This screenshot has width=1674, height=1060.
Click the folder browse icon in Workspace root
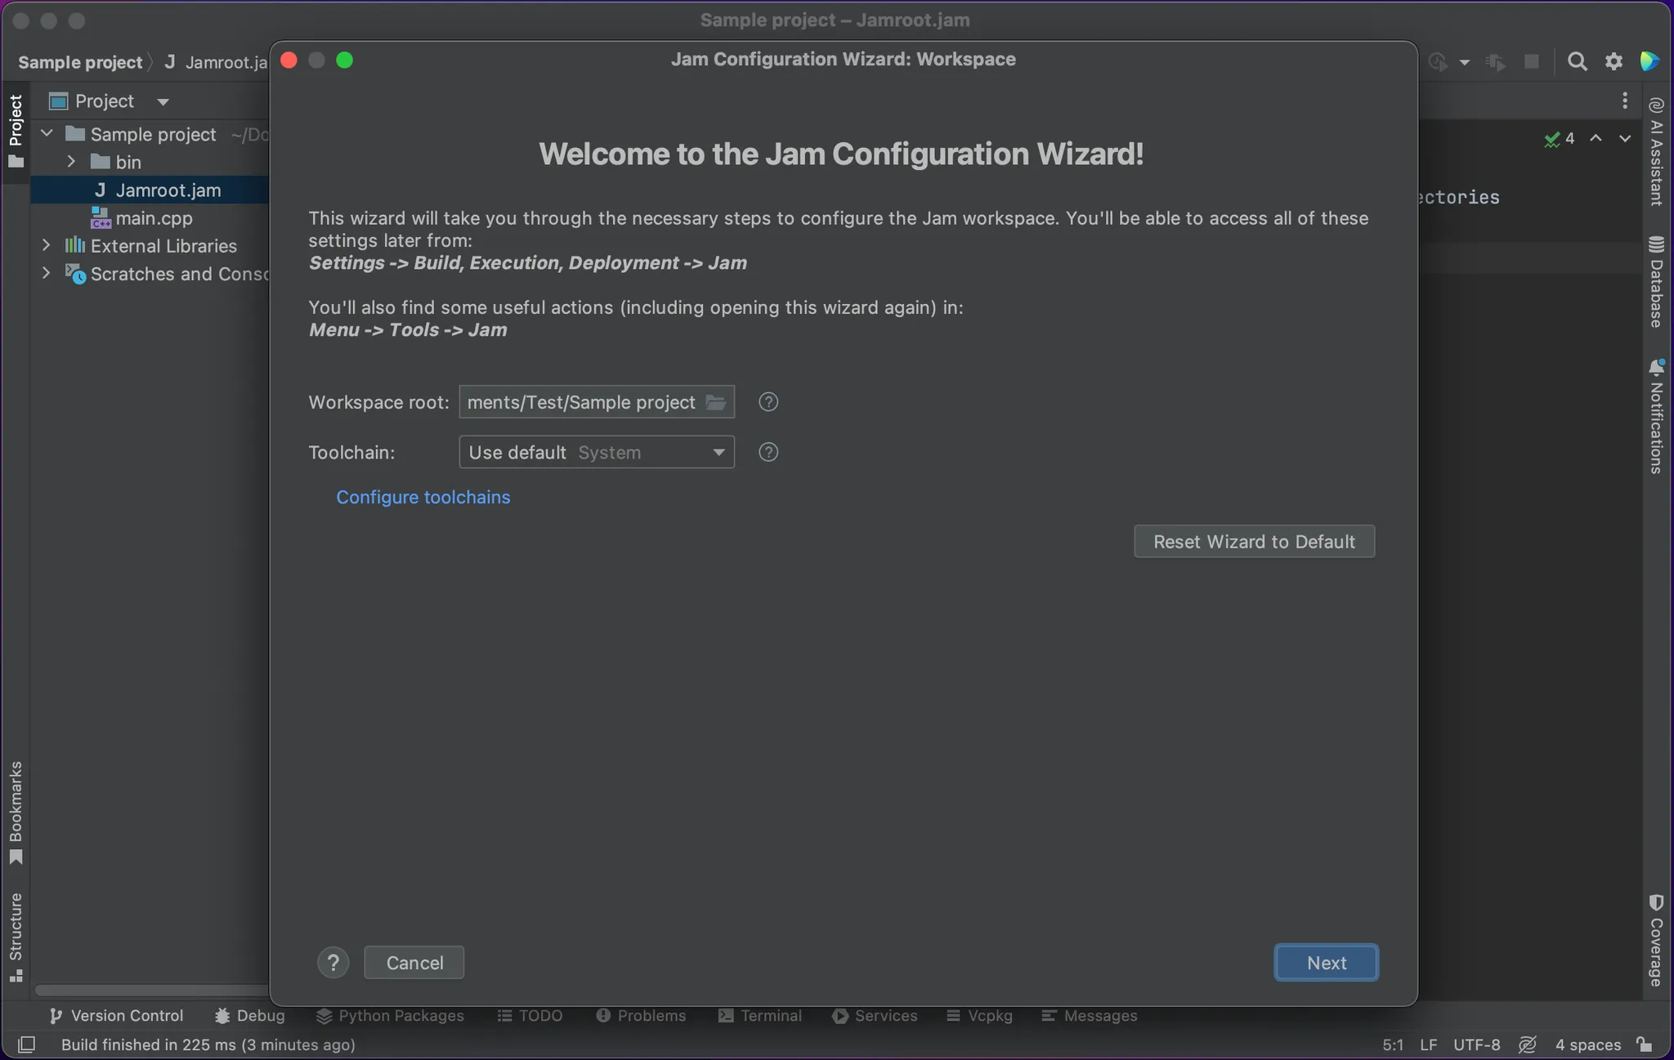pyautogui.click(x=715, y=402)
